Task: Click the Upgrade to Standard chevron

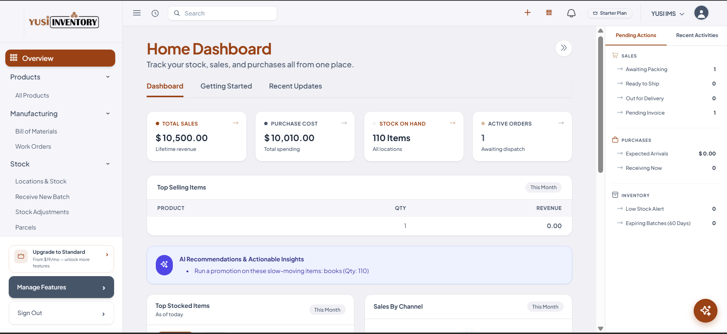Action: click(107, 255)
